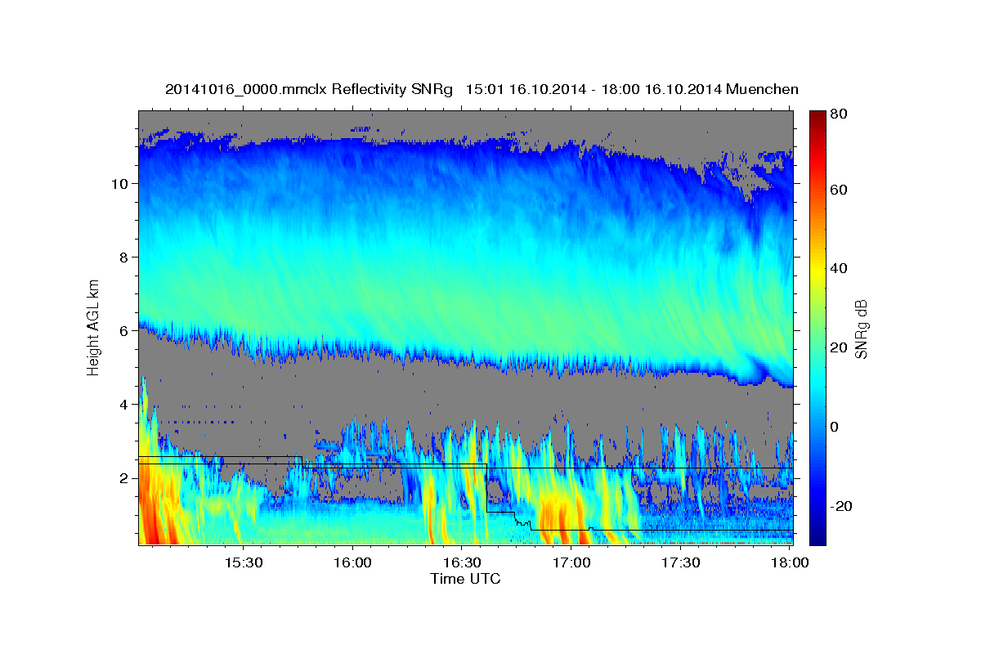Viewport: 981px width, 654px height.
Task: Click the 17:00 time tick label
Action: [571, 562]
